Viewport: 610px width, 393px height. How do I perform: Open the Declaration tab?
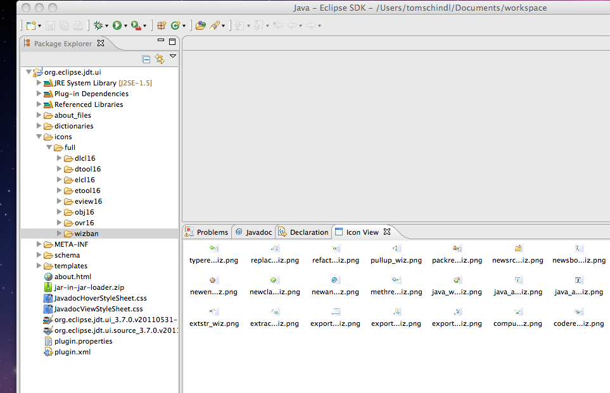(303, 232)
